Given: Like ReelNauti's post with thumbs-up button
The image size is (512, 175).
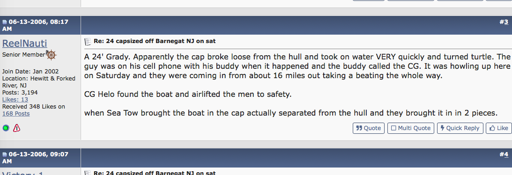Looking at the screenshot, I should click(498, 128).
